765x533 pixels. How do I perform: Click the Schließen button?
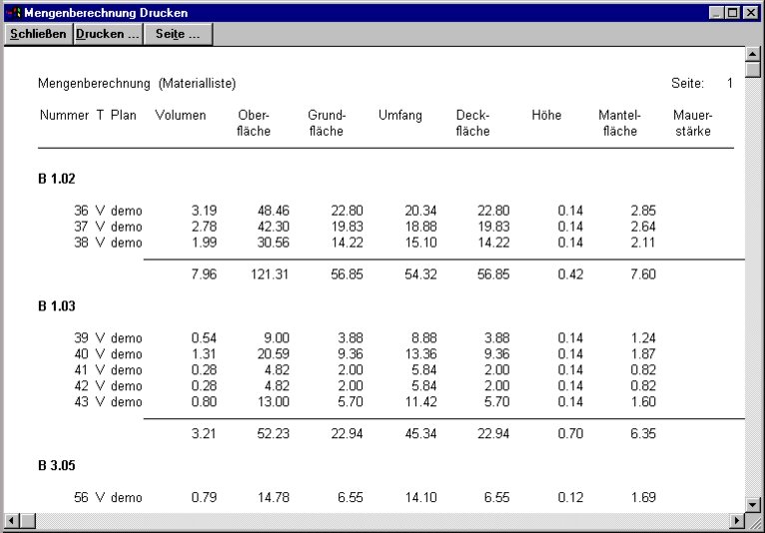click(x=39, y=34)
